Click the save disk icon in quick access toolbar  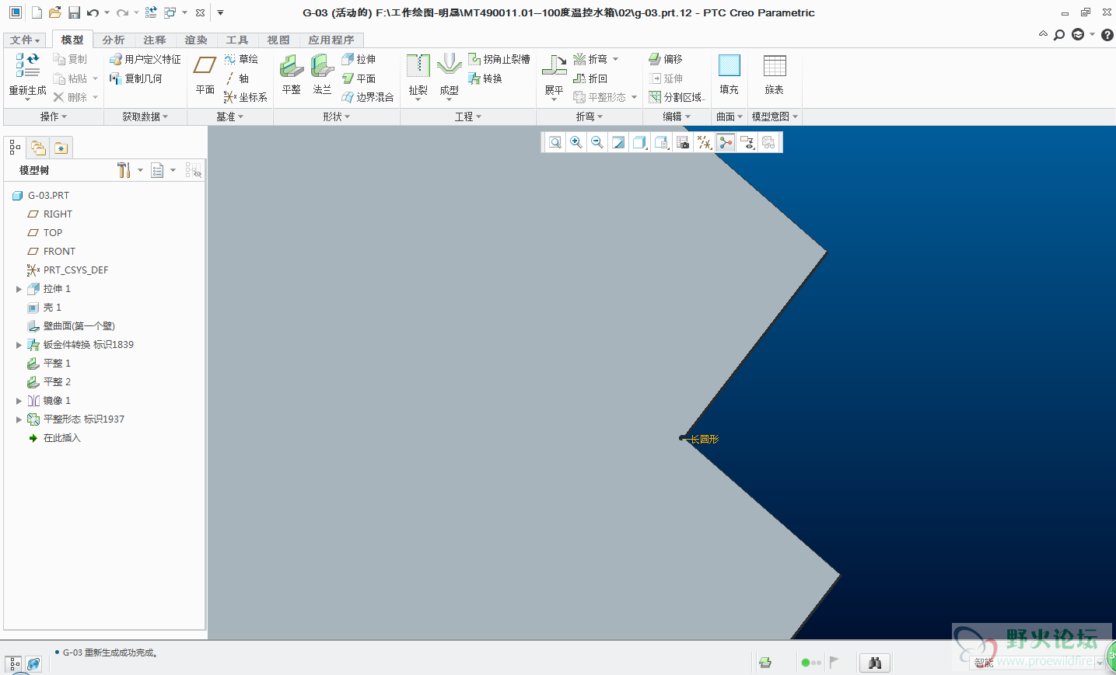tap(74, 12)
